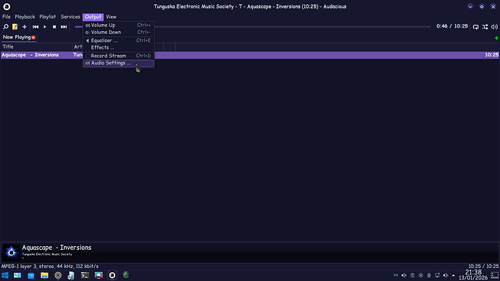Open the File menu
Viewport: 500px width, 281px height.
[7, 17]
